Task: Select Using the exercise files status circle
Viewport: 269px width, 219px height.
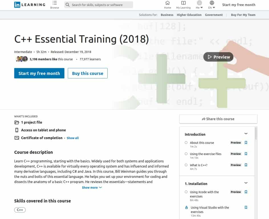Action: coord(186,154)
